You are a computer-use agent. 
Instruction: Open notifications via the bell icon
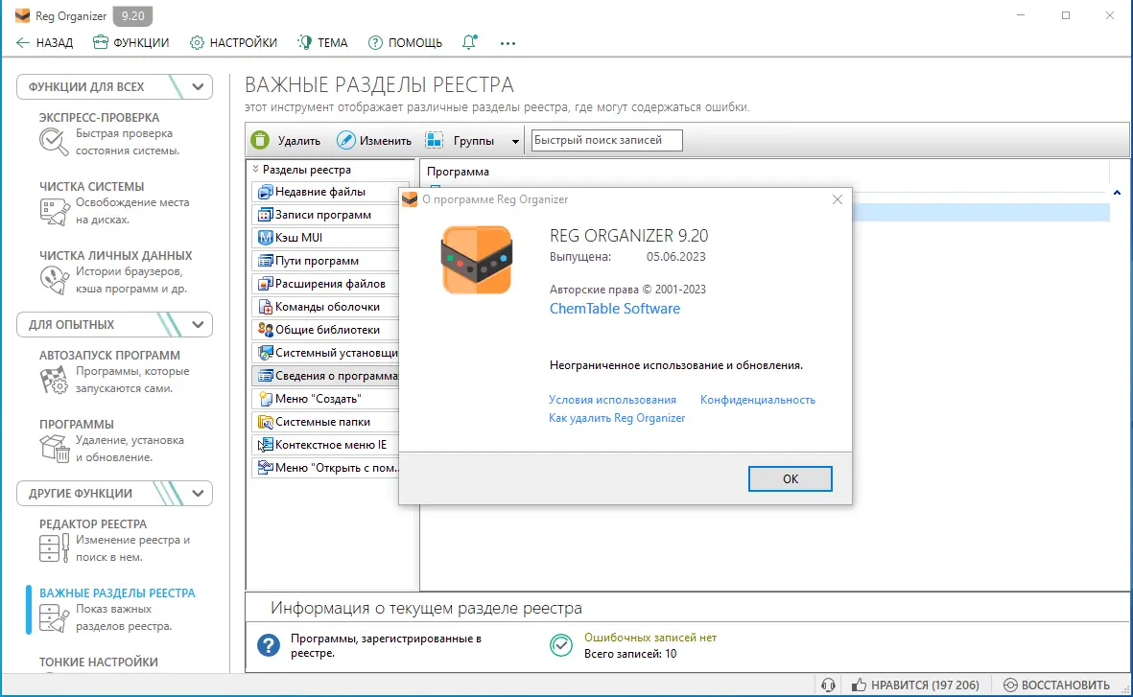pos(468,42)
